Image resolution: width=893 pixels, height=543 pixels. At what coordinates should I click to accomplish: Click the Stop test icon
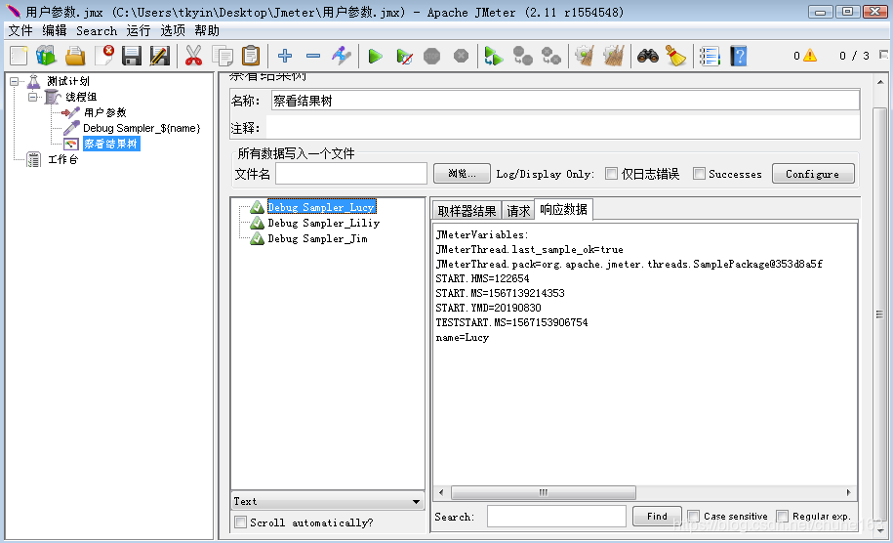(x=432, y=56)
